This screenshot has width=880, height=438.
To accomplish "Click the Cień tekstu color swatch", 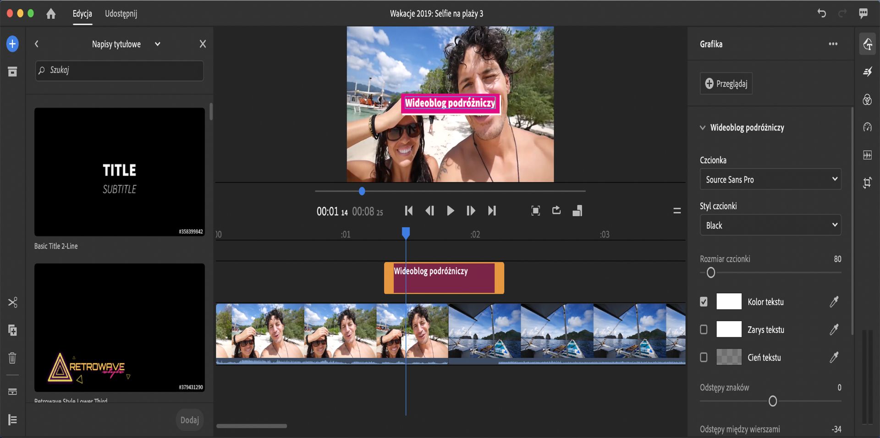I will [x=729, y=357].
